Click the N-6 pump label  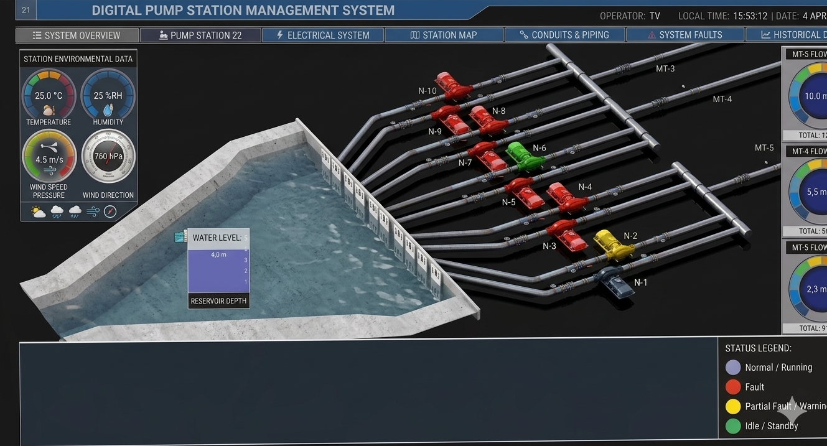[x=540, y=148]
